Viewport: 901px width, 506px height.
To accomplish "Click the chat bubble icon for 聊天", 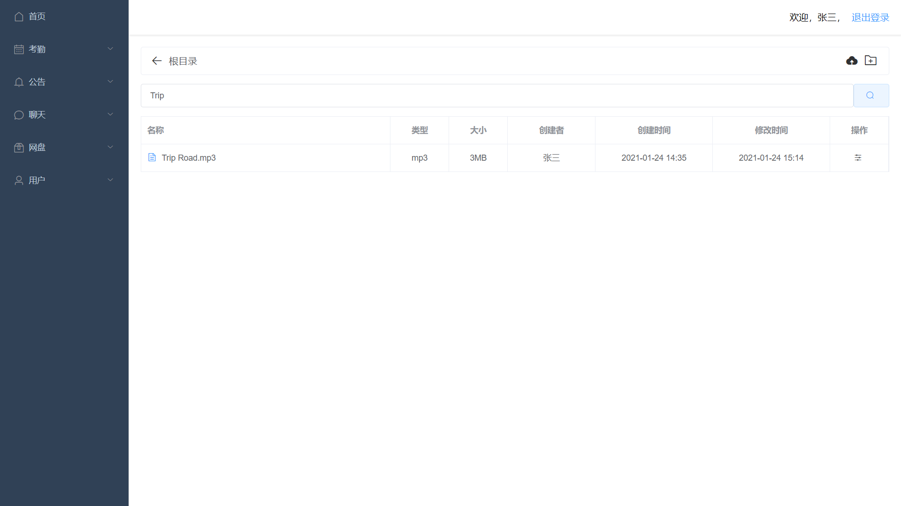I will pos(19,115).
